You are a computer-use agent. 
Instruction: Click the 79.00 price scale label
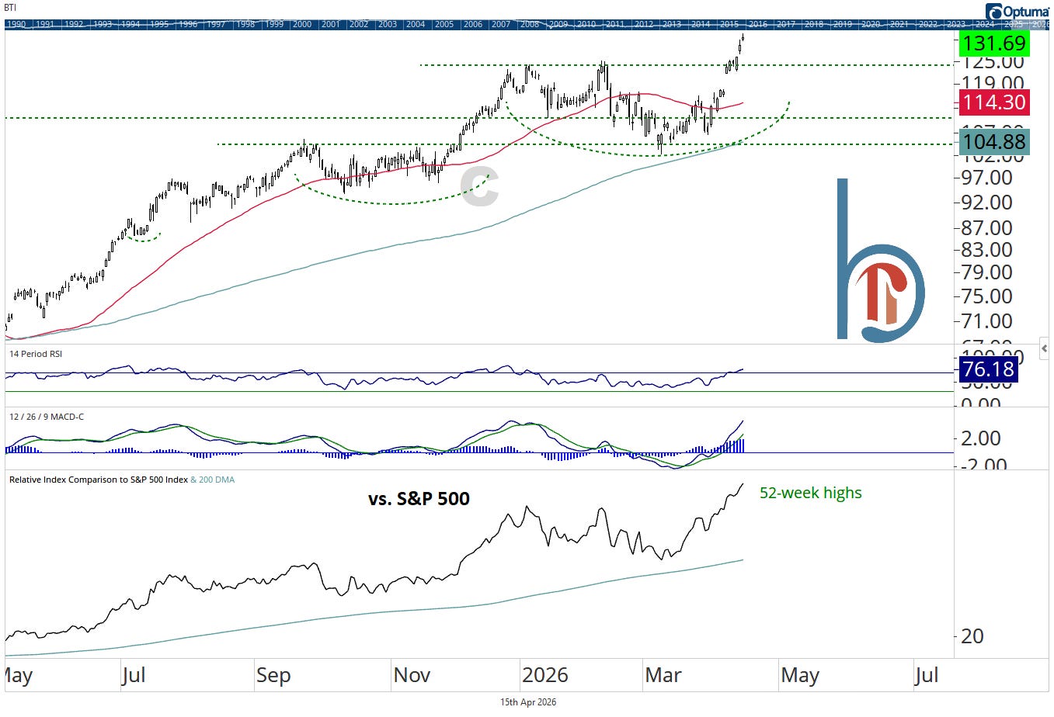987,272
